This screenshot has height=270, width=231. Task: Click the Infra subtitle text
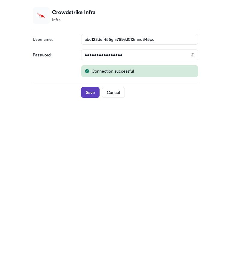coord(56,20)
